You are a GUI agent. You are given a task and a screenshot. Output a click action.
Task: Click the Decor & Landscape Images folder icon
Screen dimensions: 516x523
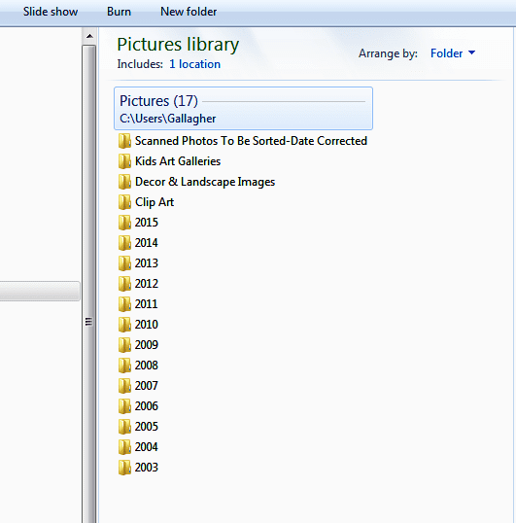coord(124,182)
